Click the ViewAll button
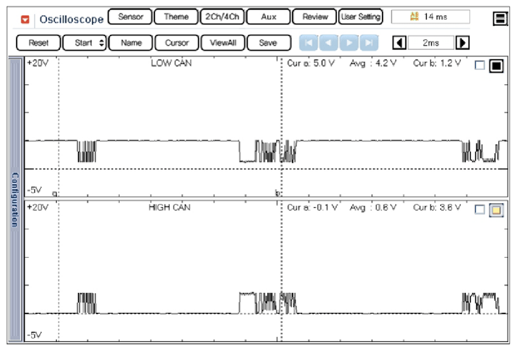Screen dimensions: 516x350 [222, 43]
